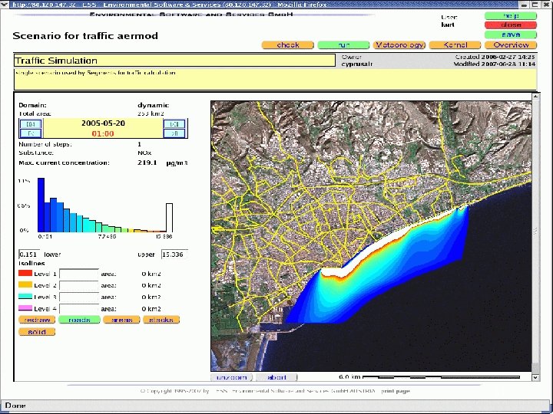Click the Firefox window menu icon
This screenshot has width=553, height=414.
5,5
